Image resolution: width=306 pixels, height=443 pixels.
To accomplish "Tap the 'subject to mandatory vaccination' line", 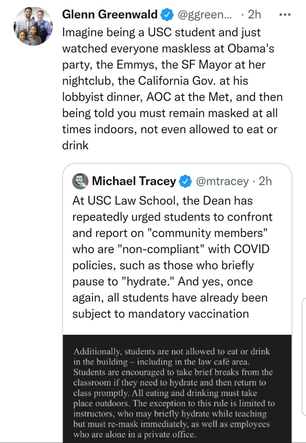I will click(x=160, y=314).
